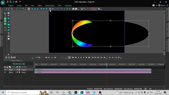This screenshot has height=95, width=169.
Task: Select the Cut scissors icon in toolbar
Action: click(x=6, y=9)
